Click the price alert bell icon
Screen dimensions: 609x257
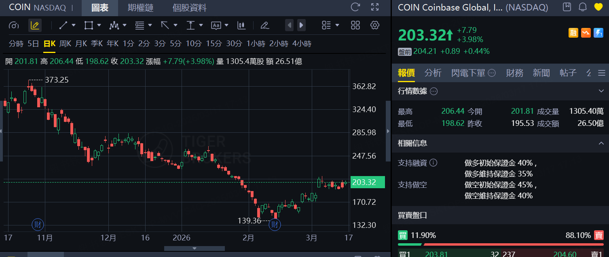(583, 7)
